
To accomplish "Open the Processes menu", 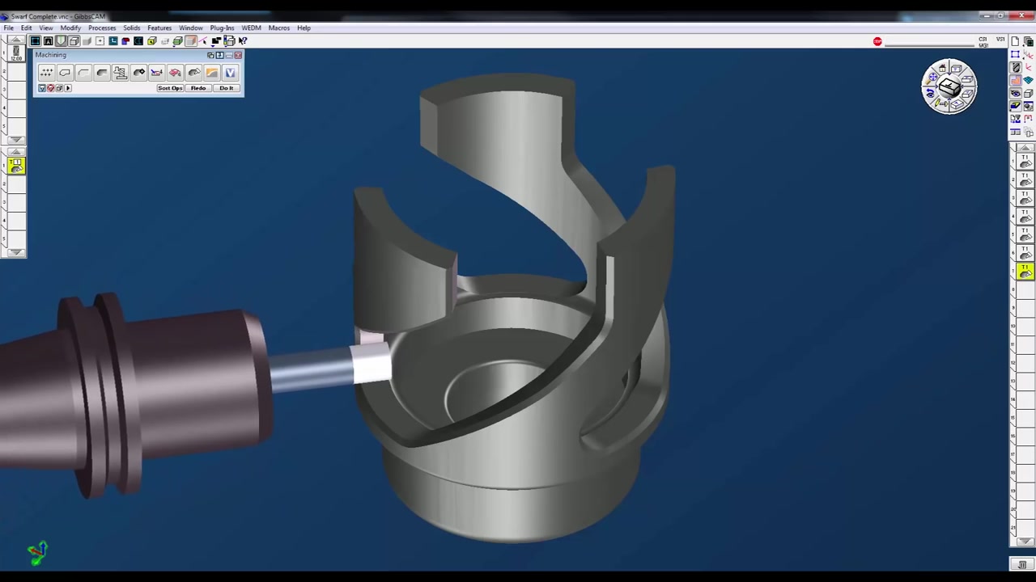I will point(102,27).
